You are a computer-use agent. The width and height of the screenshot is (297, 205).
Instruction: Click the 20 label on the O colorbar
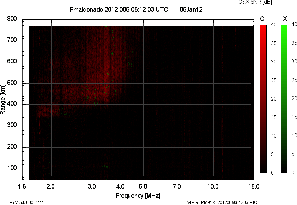click(274, 99)
